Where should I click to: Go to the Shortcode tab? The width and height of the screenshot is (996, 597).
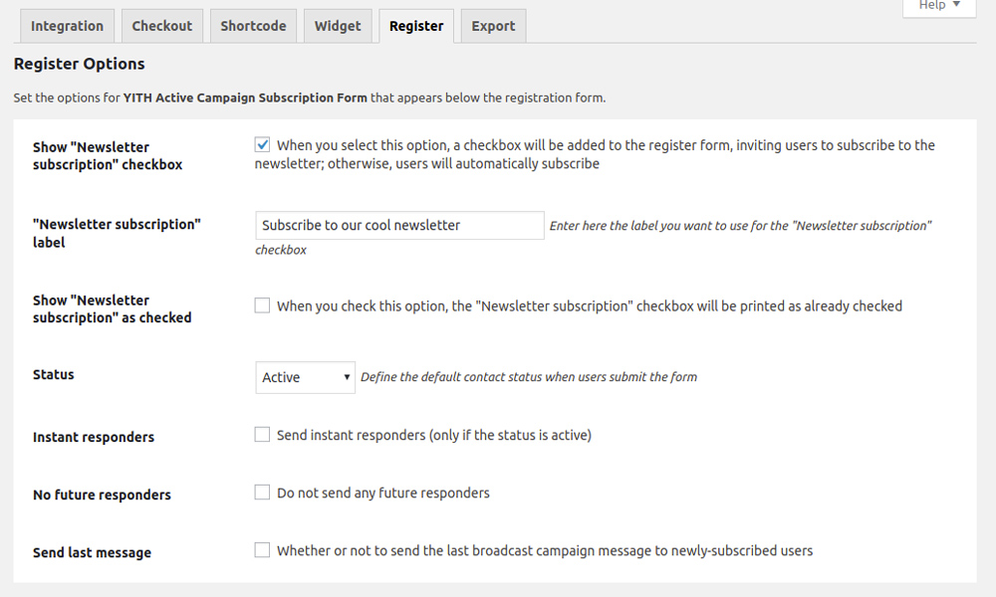(x=253, y=26)
